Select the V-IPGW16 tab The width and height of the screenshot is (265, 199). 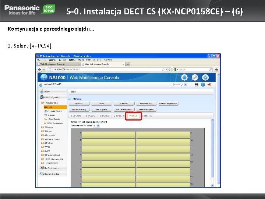pos(91,116)
